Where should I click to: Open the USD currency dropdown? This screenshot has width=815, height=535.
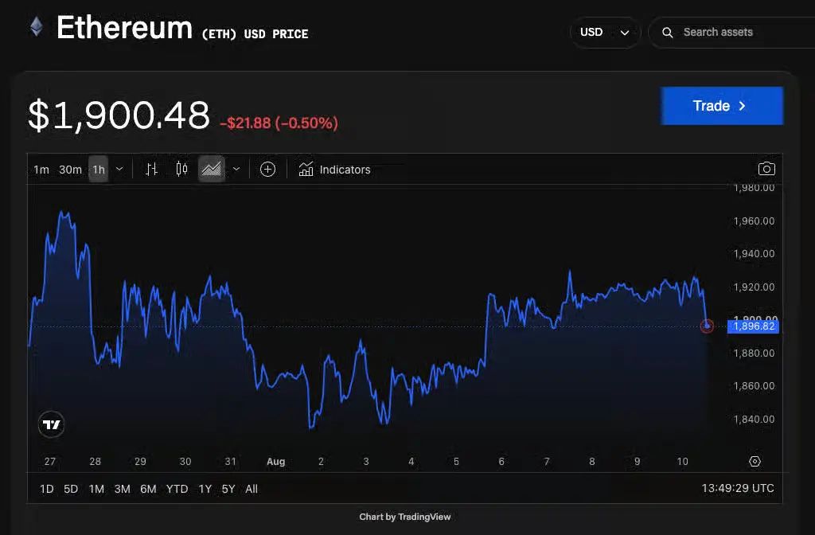tap(605, 32)
